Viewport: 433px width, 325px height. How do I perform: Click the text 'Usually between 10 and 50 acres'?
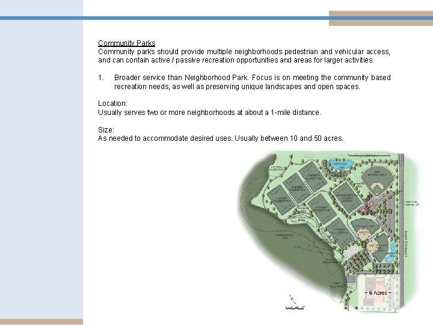point(289,138)
